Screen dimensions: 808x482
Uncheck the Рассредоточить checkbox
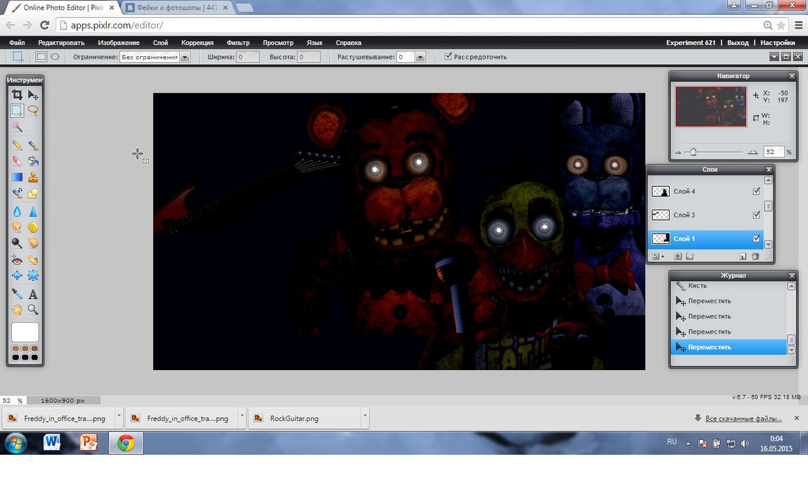click(x=448, y=57)
